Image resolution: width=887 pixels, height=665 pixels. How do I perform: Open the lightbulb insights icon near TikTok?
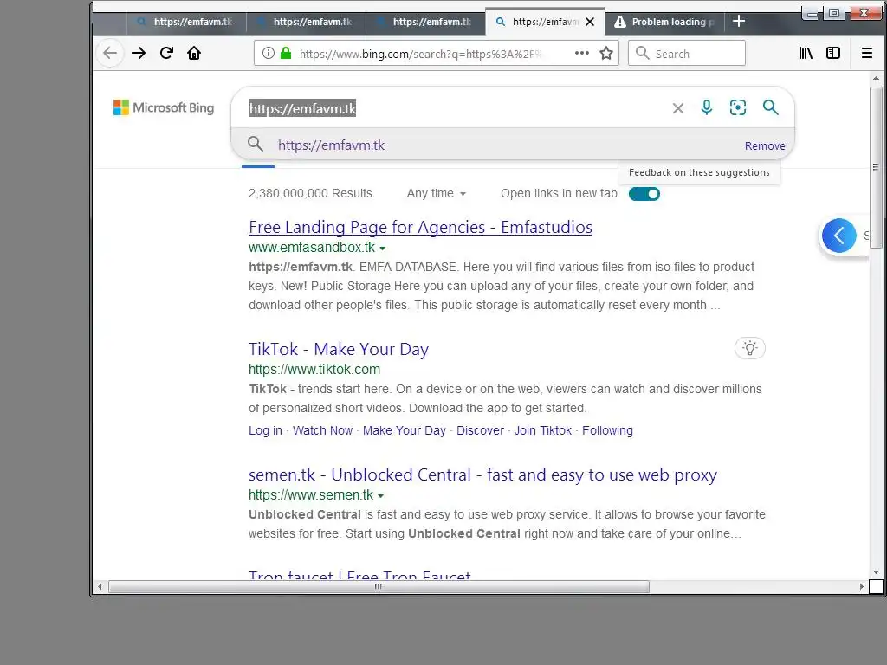pyautogui.click(x=749, y=348)
